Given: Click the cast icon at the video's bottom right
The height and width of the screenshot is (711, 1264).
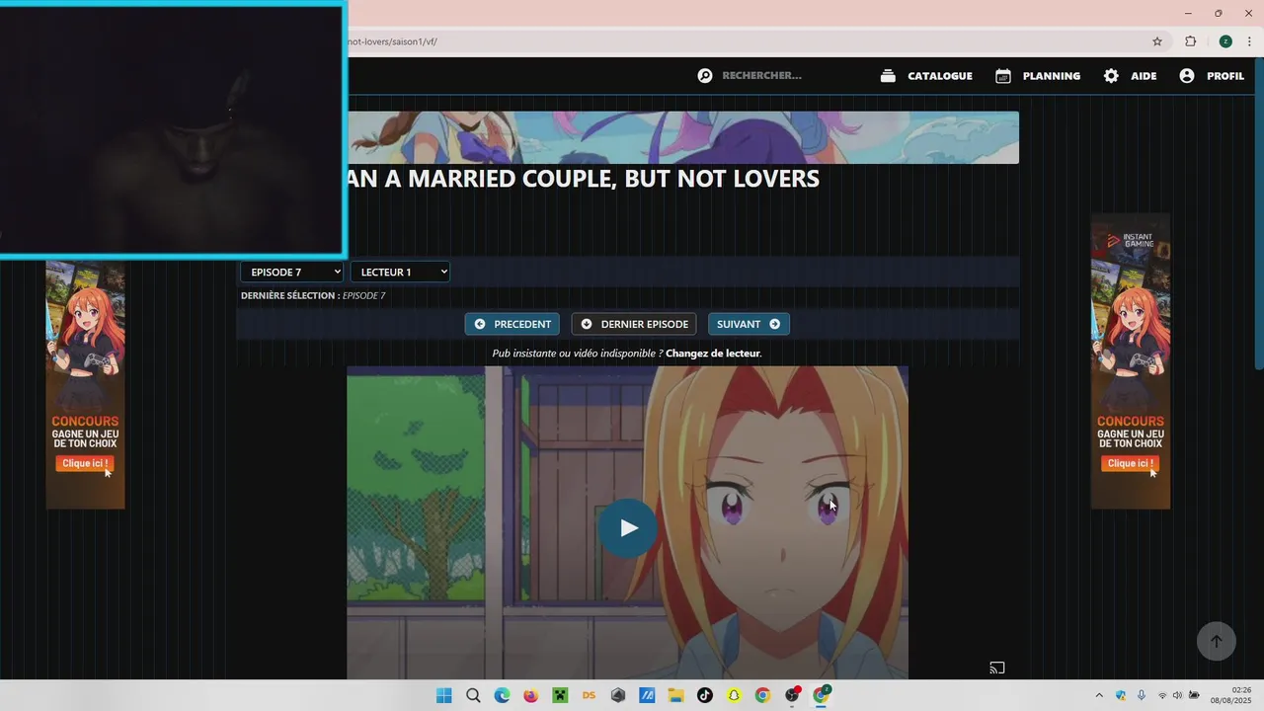Looking at the screenshot, I should coord(997,669).
